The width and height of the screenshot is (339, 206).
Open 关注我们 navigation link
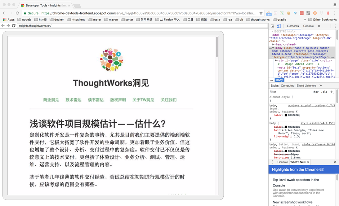169,100
